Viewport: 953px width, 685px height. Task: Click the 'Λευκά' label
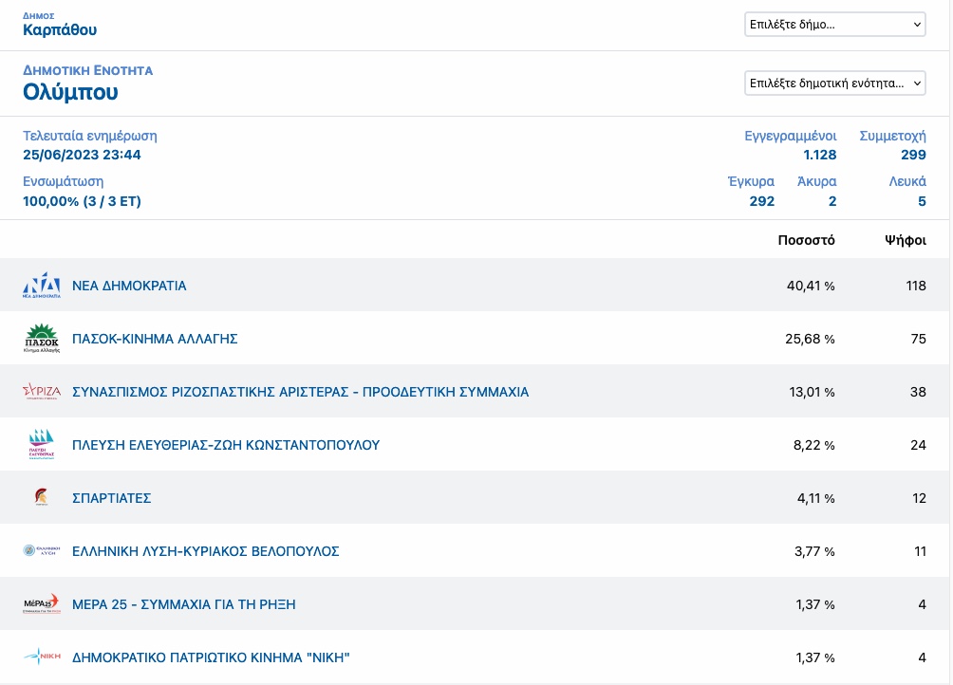pos(907,181)
